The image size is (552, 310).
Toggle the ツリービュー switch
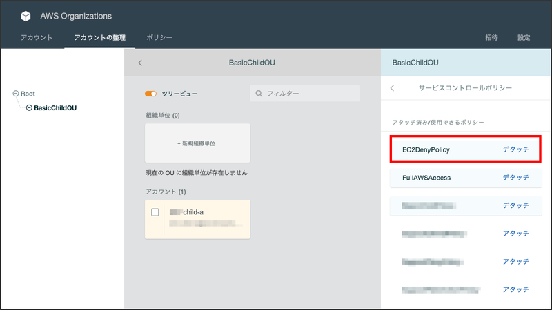point(150,94)
